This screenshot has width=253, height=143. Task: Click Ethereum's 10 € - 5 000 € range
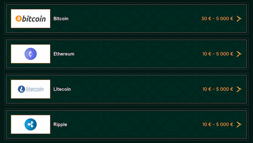(218, 54)
